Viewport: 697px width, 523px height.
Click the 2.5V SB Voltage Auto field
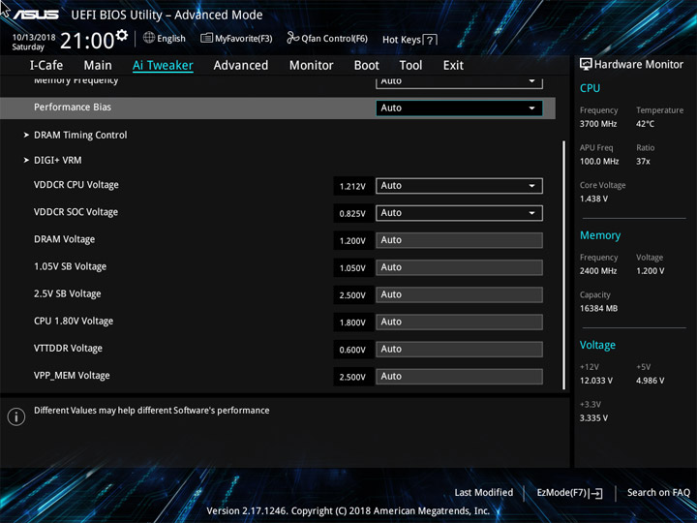coord(459,294)
